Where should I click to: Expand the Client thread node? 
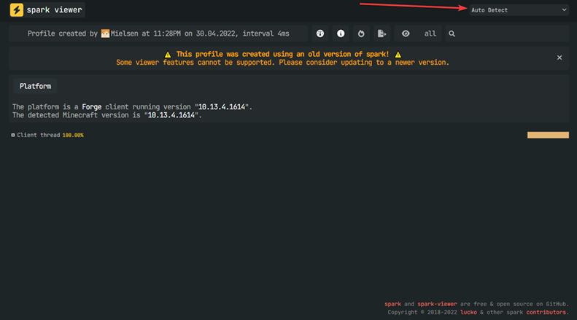[13, 135]
